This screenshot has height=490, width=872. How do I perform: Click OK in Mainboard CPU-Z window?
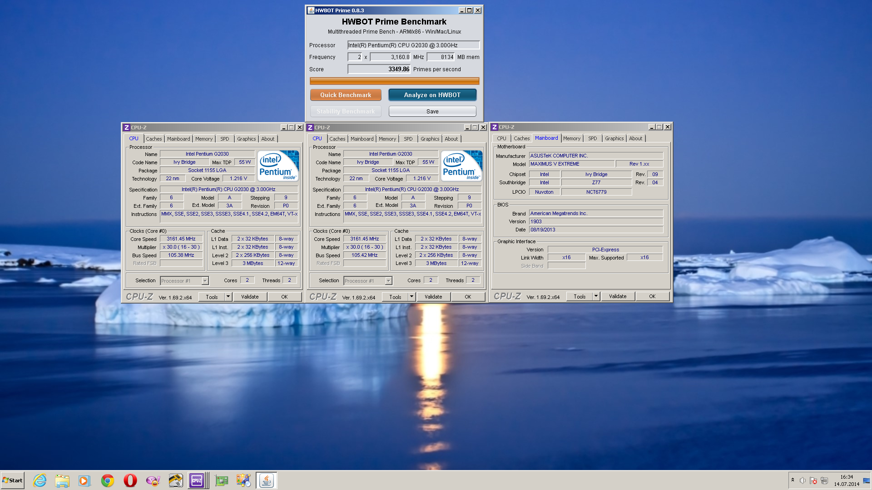point(652,296)
